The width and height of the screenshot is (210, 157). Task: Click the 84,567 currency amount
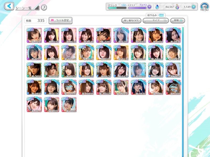[170, 7]
